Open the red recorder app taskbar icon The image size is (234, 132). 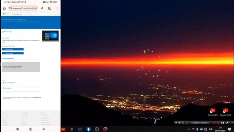(105, 129)
